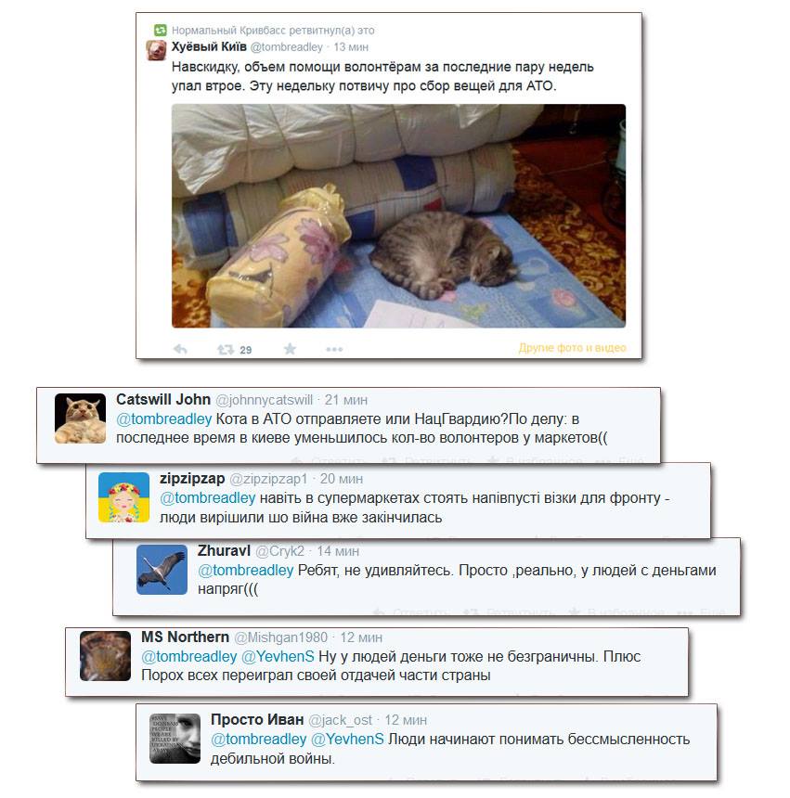790x798 pixels.
Task: Open Catswill John's cat avatar
Action: 81,418
